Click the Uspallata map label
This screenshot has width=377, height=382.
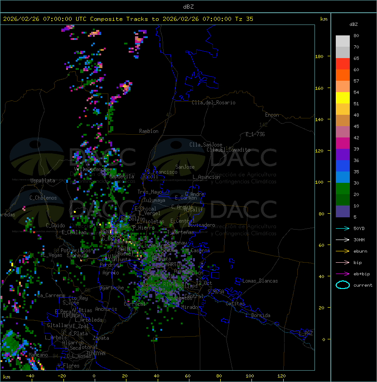(43, 181)
